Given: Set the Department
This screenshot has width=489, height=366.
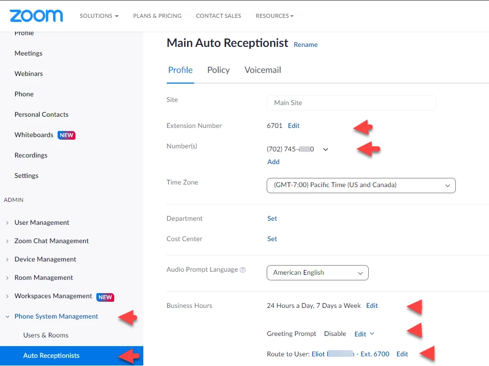Looking at the screenshot, I should [272, 219].
